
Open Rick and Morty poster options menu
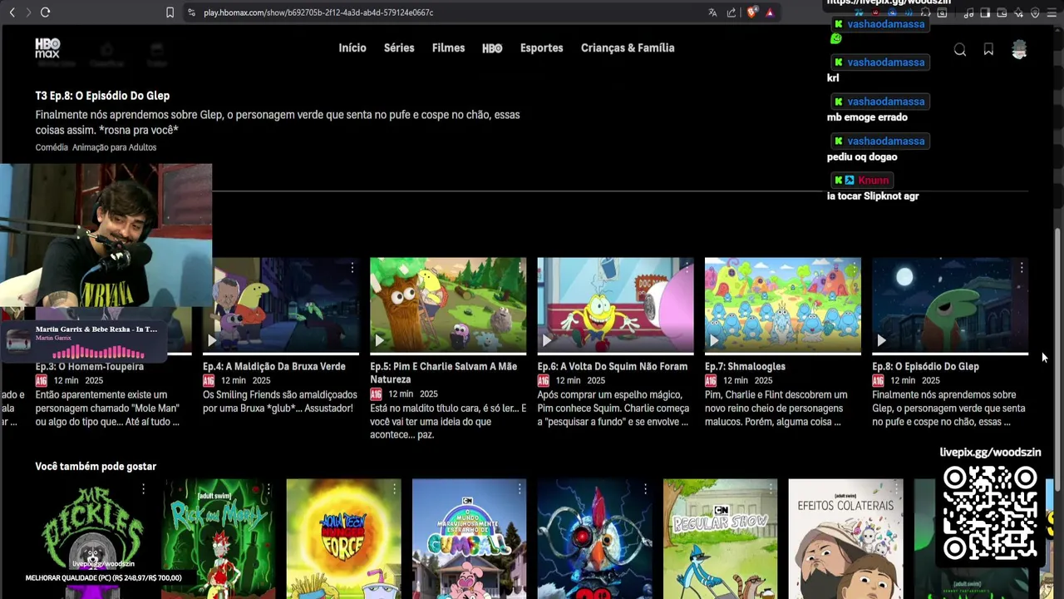pos(268,489)
